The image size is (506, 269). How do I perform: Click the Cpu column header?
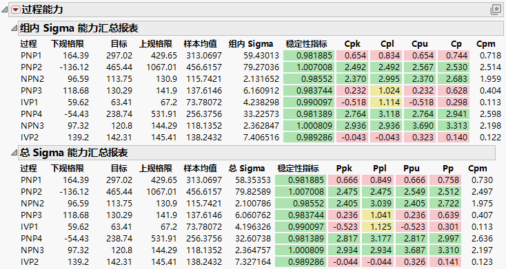(x=420, y=44)
